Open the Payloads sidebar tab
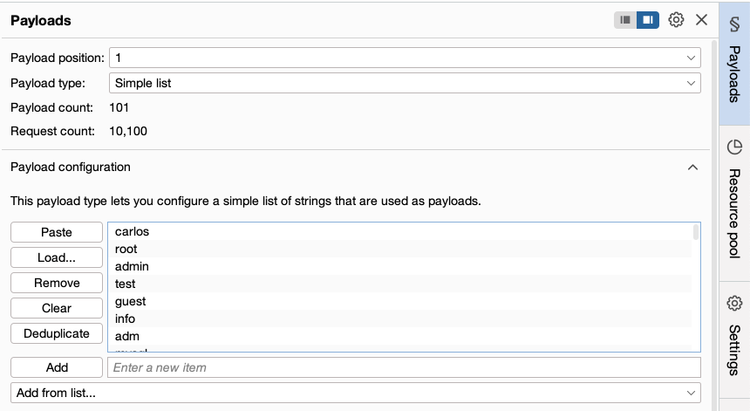The height and width of the screenshot is (411, 750). 734,64
